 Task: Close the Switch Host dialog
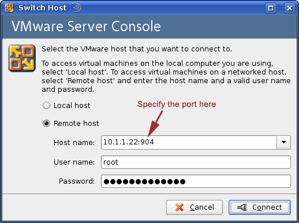[290, 8]
